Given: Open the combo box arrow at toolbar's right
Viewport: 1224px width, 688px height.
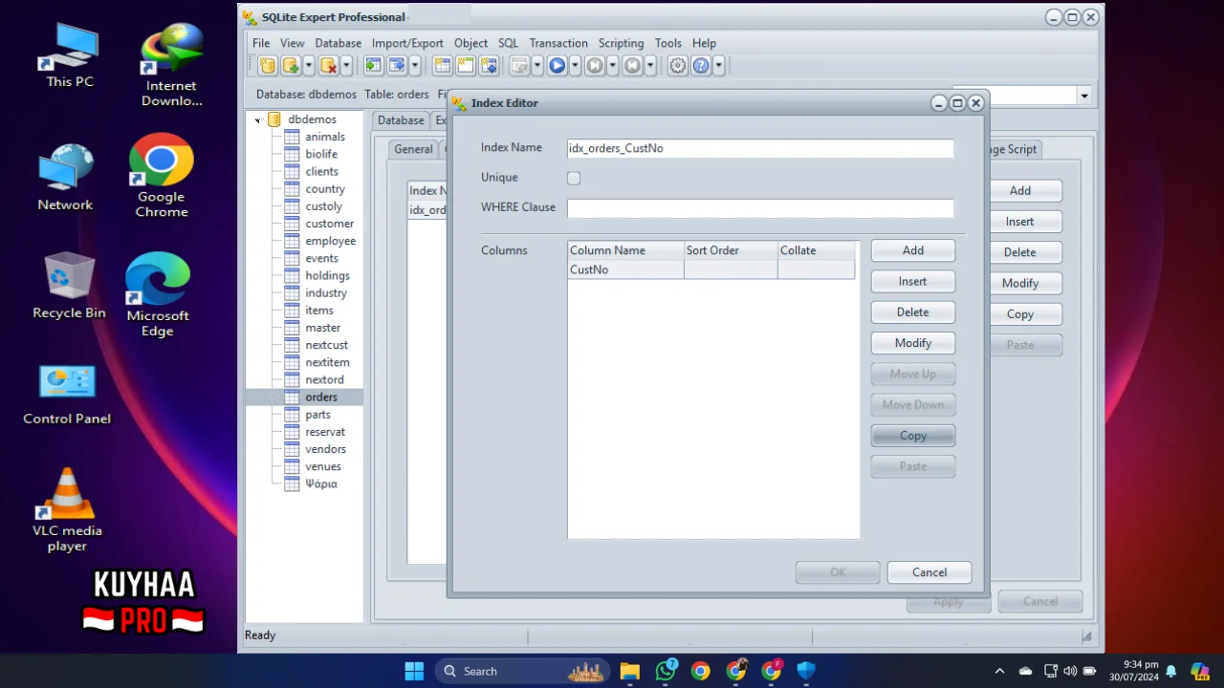Looking at the screenshot, I should [1083, 96].
